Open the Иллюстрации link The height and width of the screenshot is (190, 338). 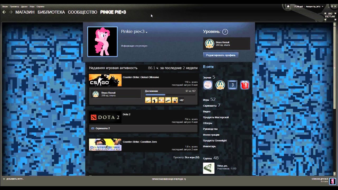click(211, 135)
